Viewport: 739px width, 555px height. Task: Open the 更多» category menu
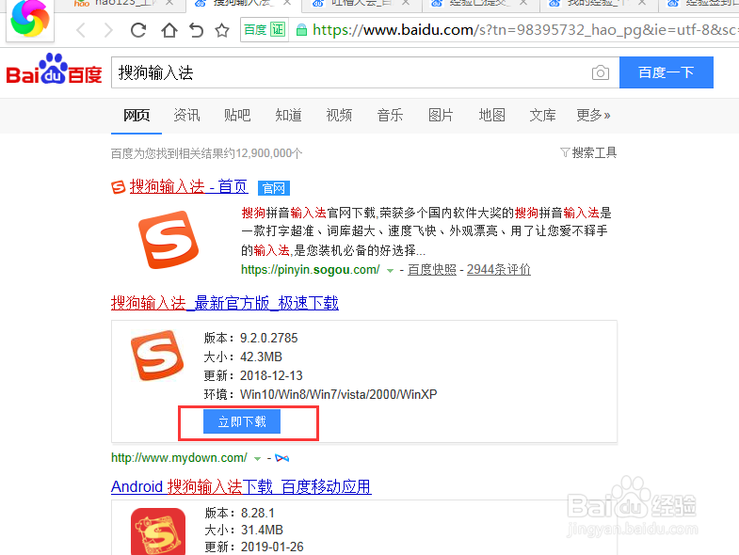click(593, 115)
